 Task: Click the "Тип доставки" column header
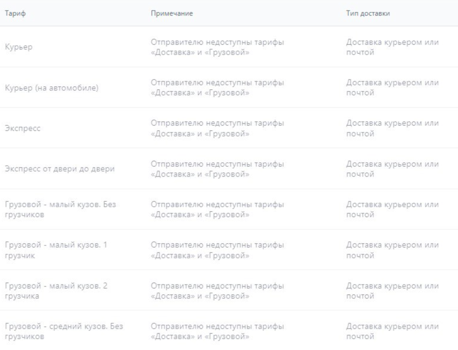click(x=368, y=14)
